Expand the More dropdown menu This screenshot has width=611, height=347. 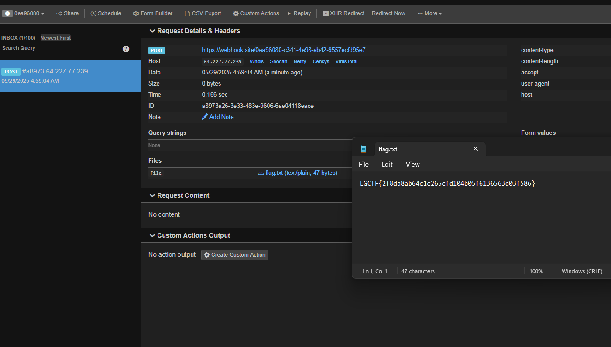[430, 13]
